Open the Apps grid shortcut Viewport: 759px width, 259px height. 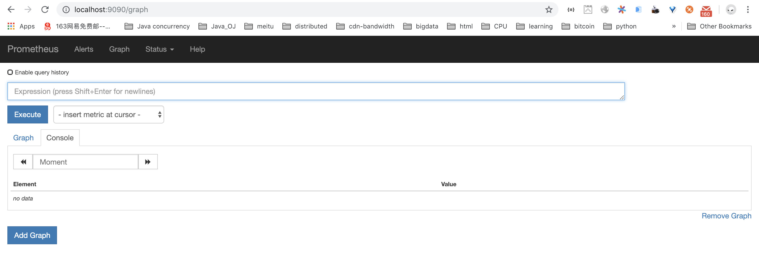click(x=21, y=26)
